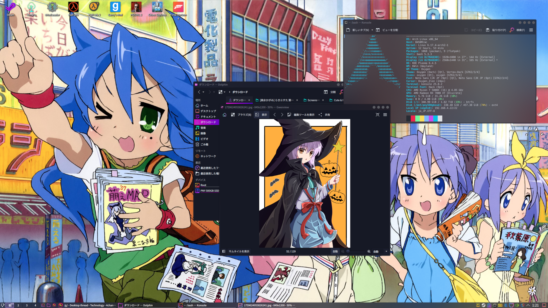Screen dimensions: 548x308
Task: Switch to Browse (ブラウズ) mode in Gwenview
Action: (241, 115)
